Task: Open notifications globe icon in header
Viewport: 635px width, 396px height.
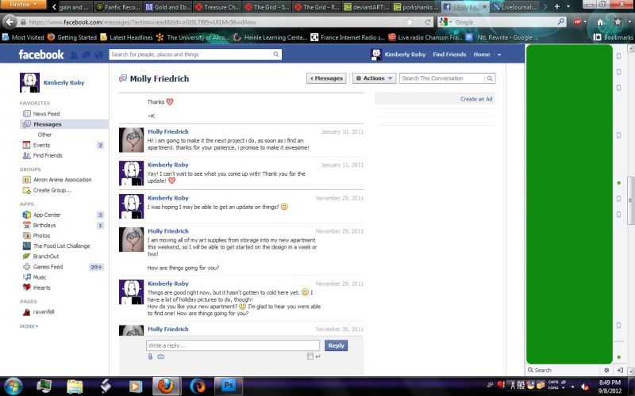Action: [98, 55]
